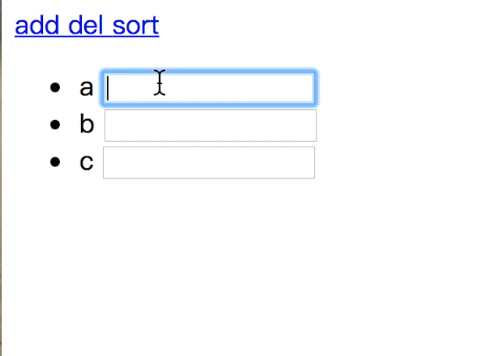Click the list item label "b"
Screen dimensions: 499x356
(x=87, y=125)
